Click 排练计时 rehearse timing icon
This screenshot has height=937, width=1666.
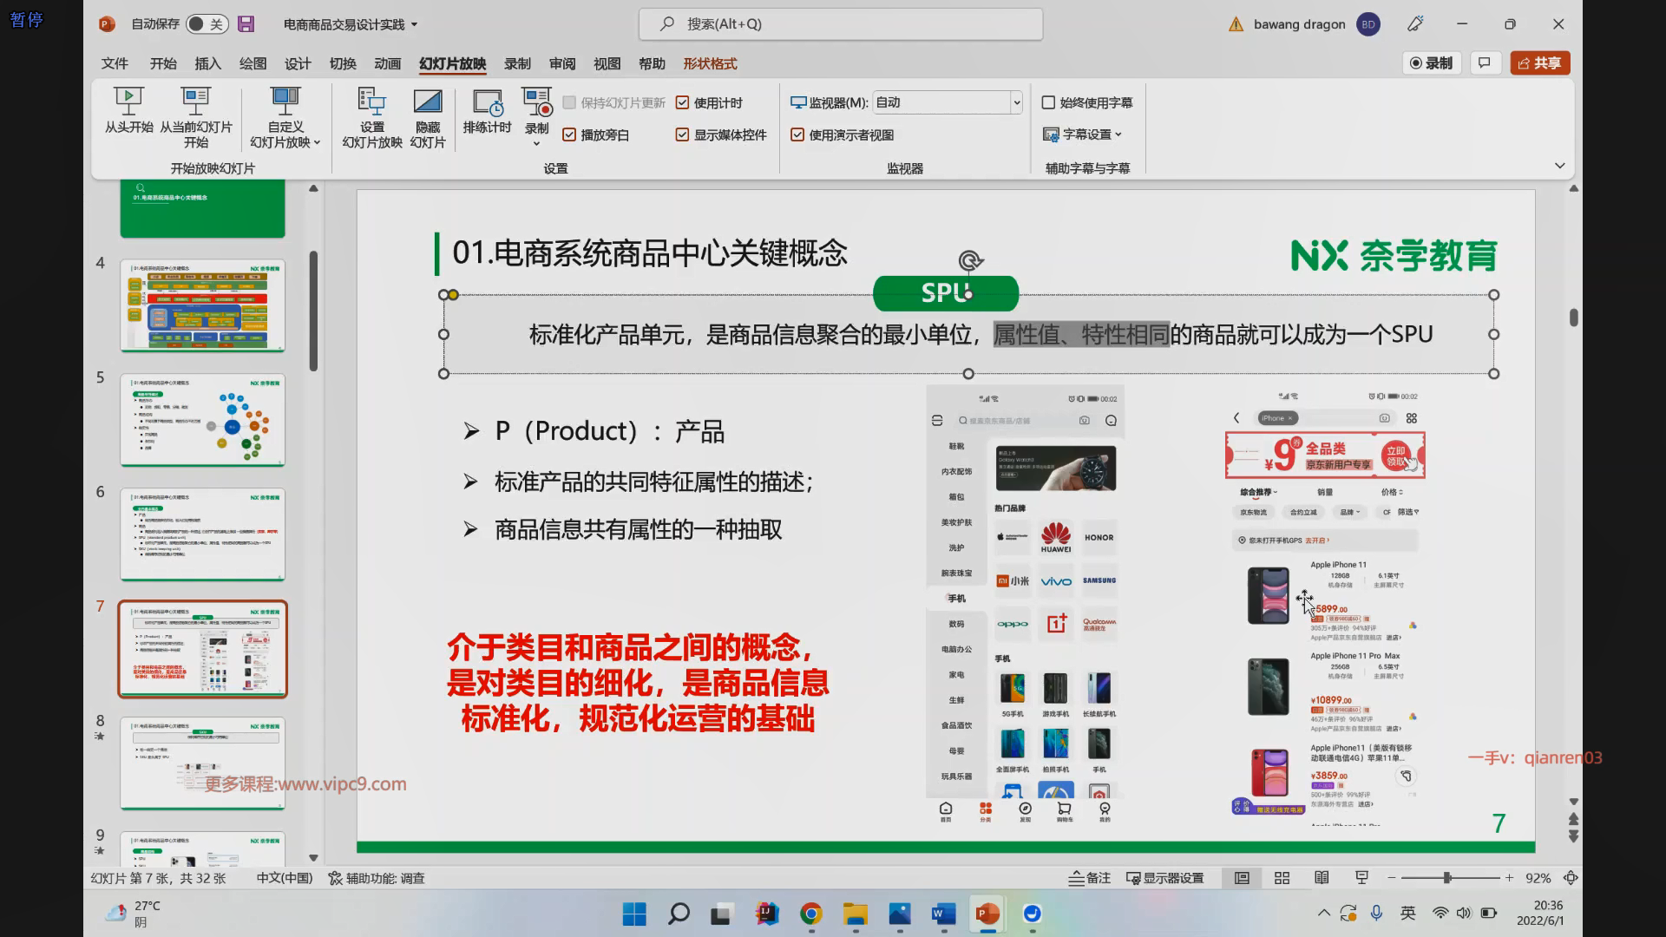tap(487, 102)
